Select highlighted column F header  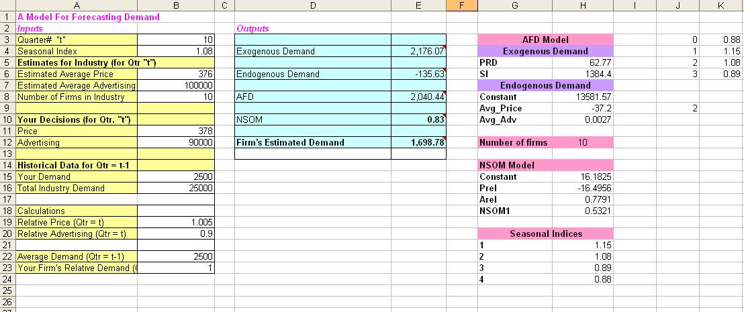coord(462,5)
